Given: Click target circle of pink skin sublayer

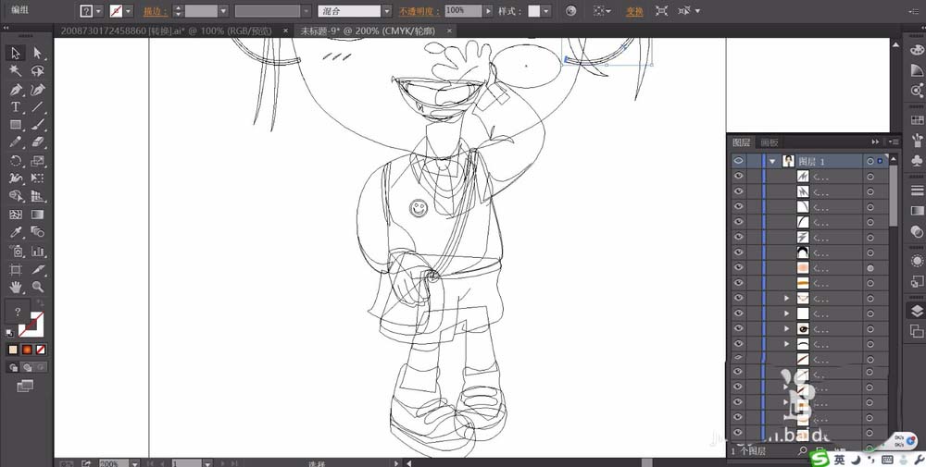Looking at the screenshot, I should tap(870, 267).
